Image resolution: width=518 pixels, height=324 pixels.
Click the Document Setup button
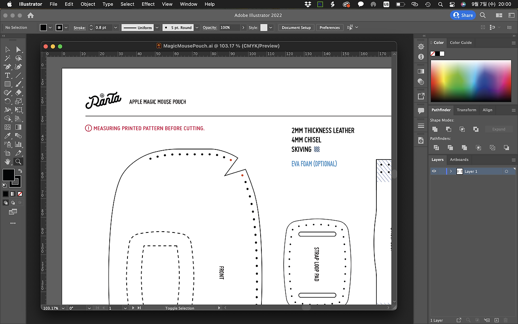(x=296, y=28)
